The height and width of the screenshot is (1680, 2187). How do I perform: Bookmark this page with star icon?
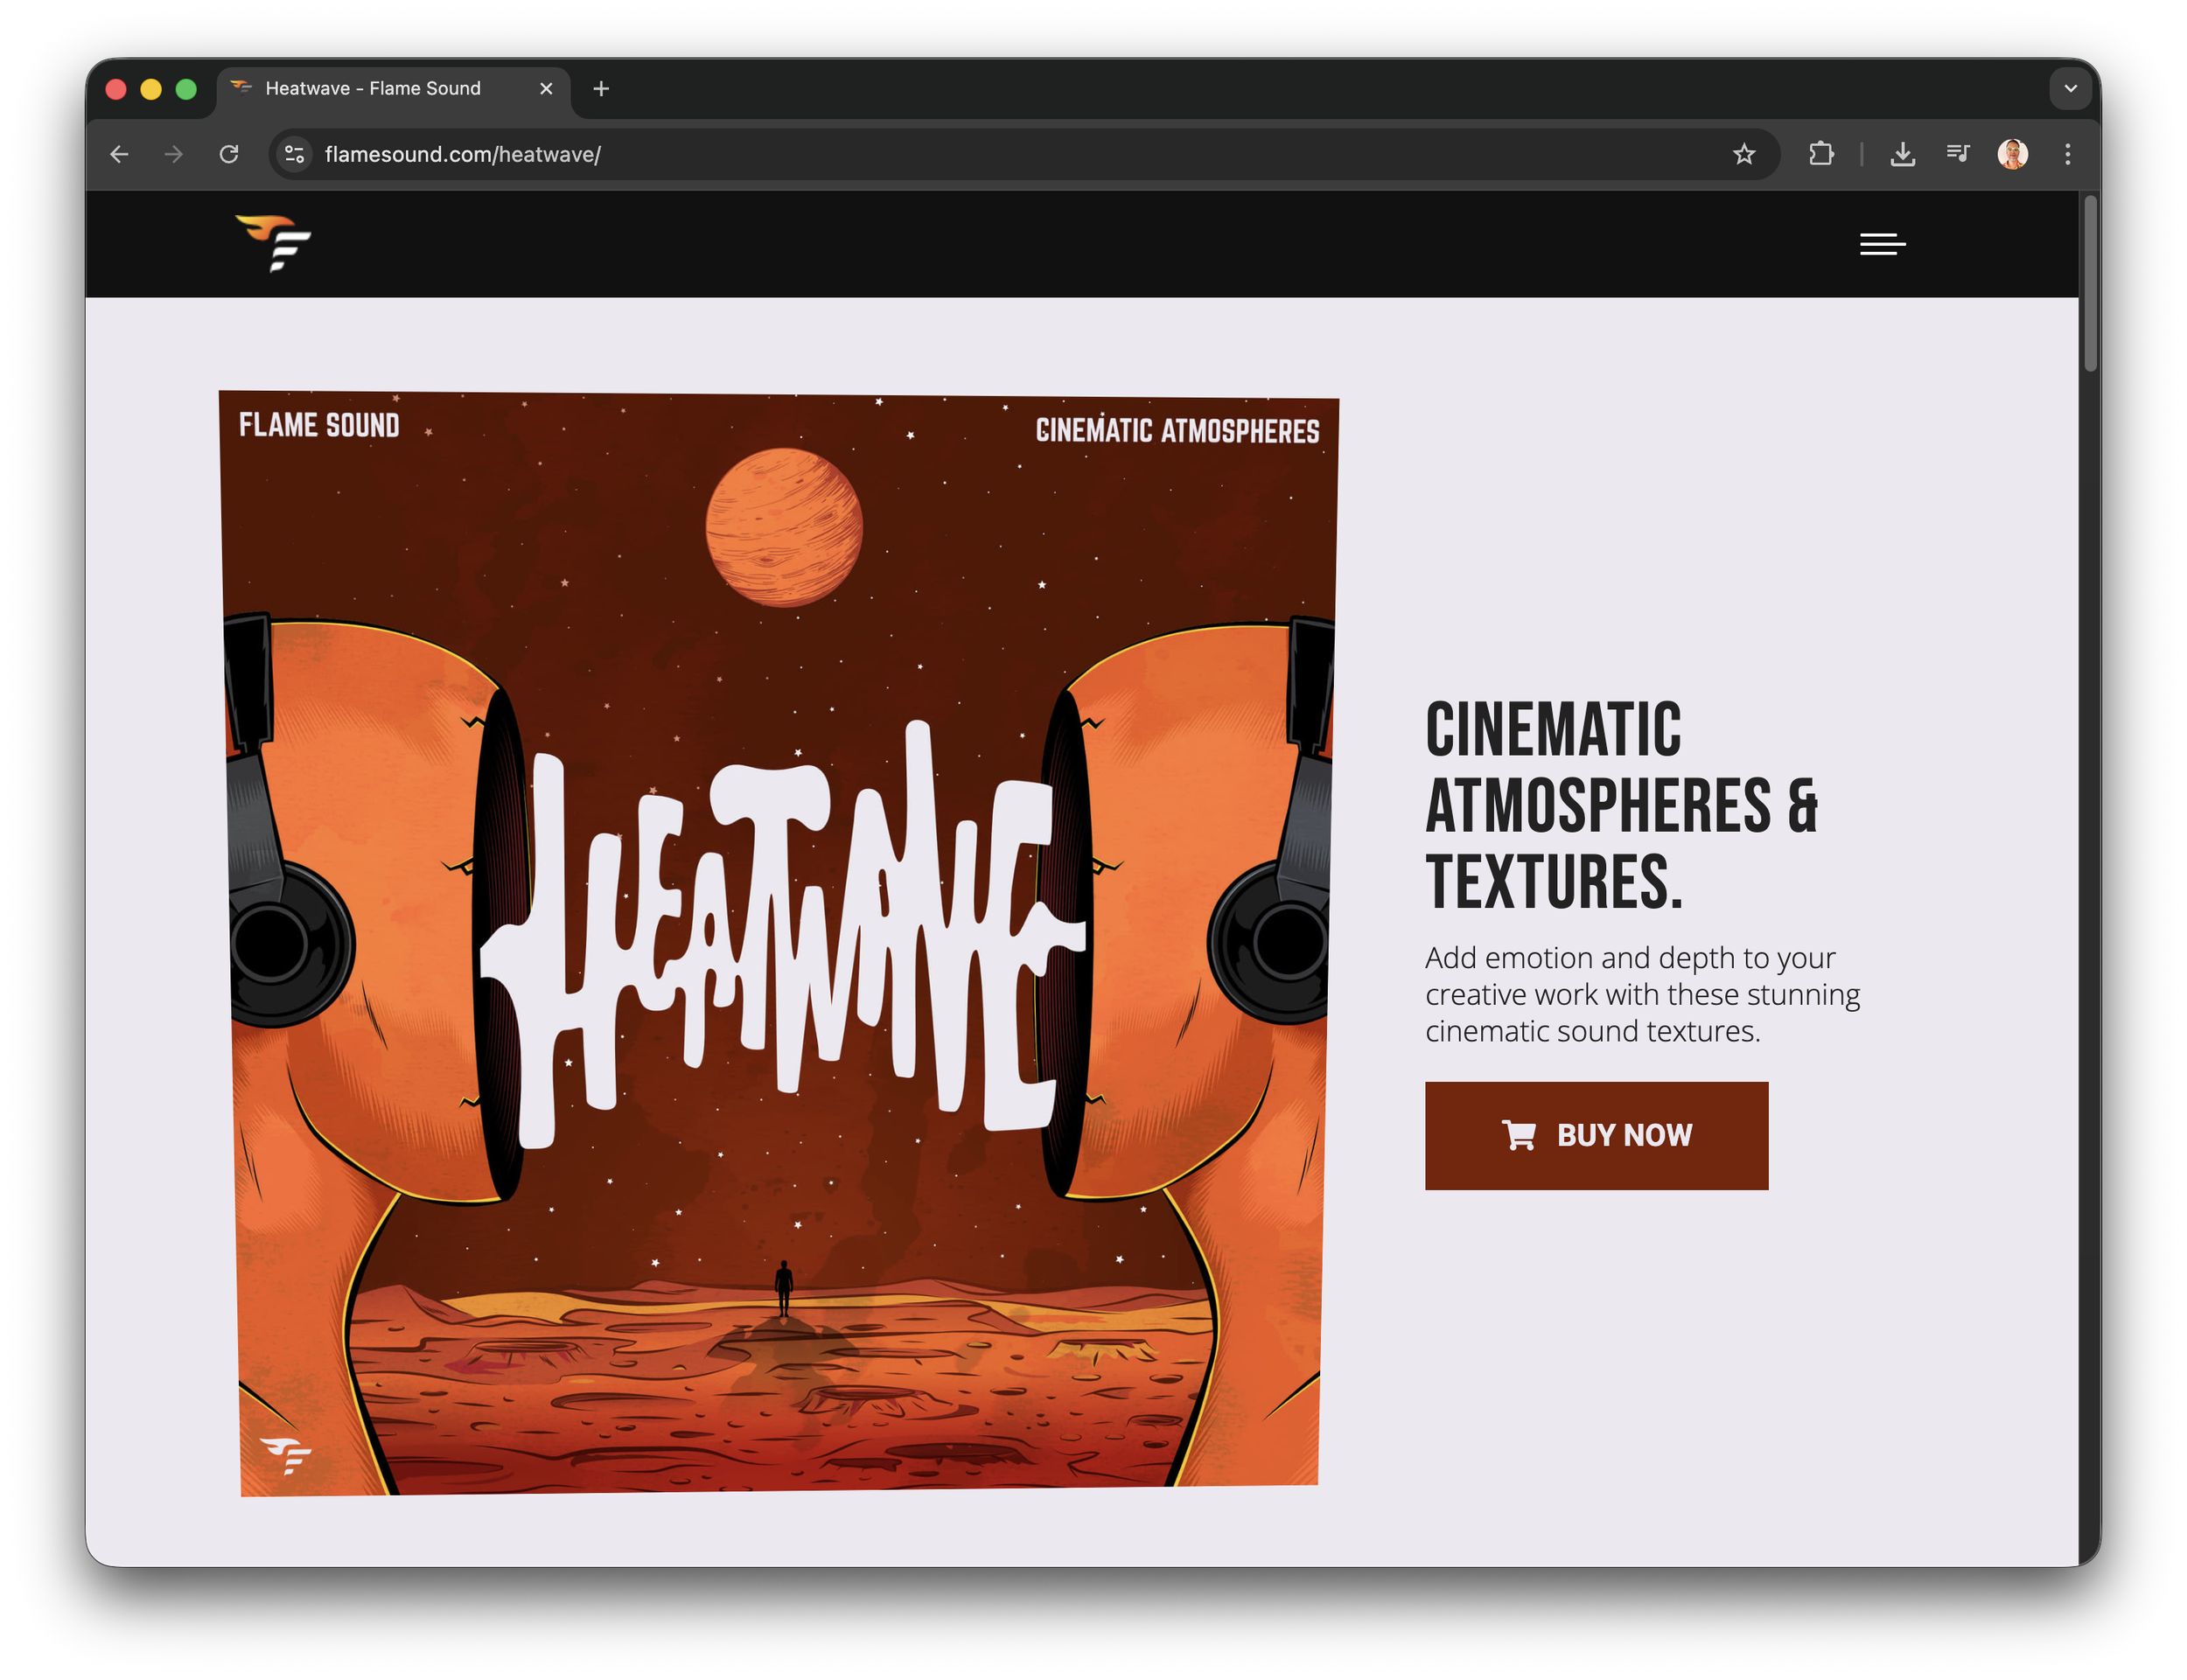[1744, 154]
